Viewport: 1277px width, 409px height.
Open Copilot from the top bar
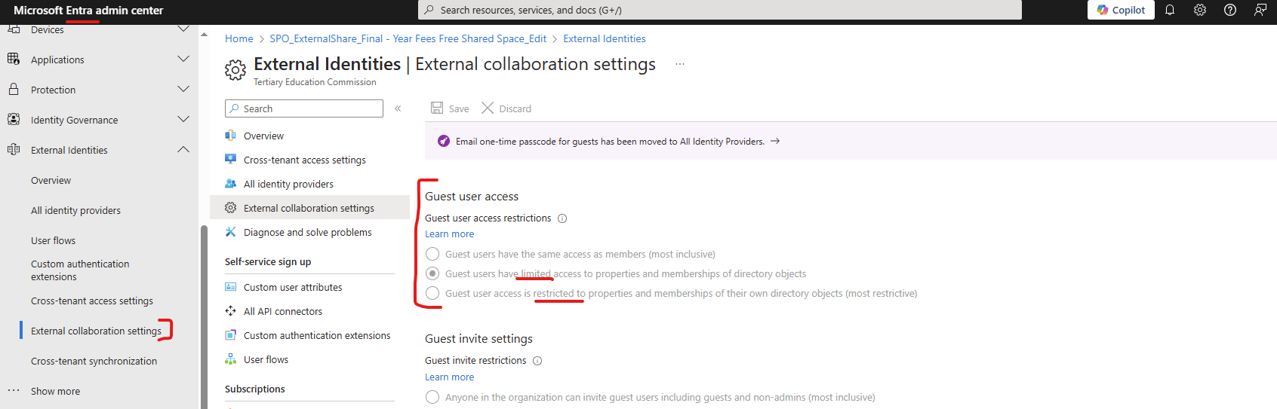click(x=1121, y=10)
